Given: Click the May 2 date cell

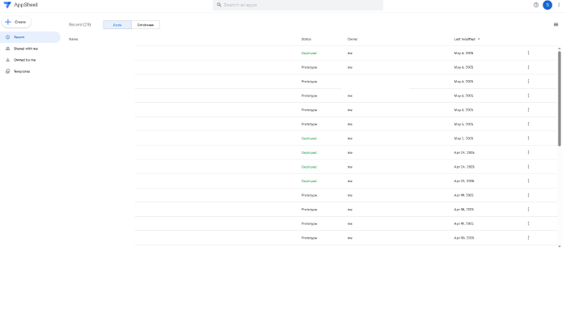Looking at the screenshot, I should click(463, 138).
